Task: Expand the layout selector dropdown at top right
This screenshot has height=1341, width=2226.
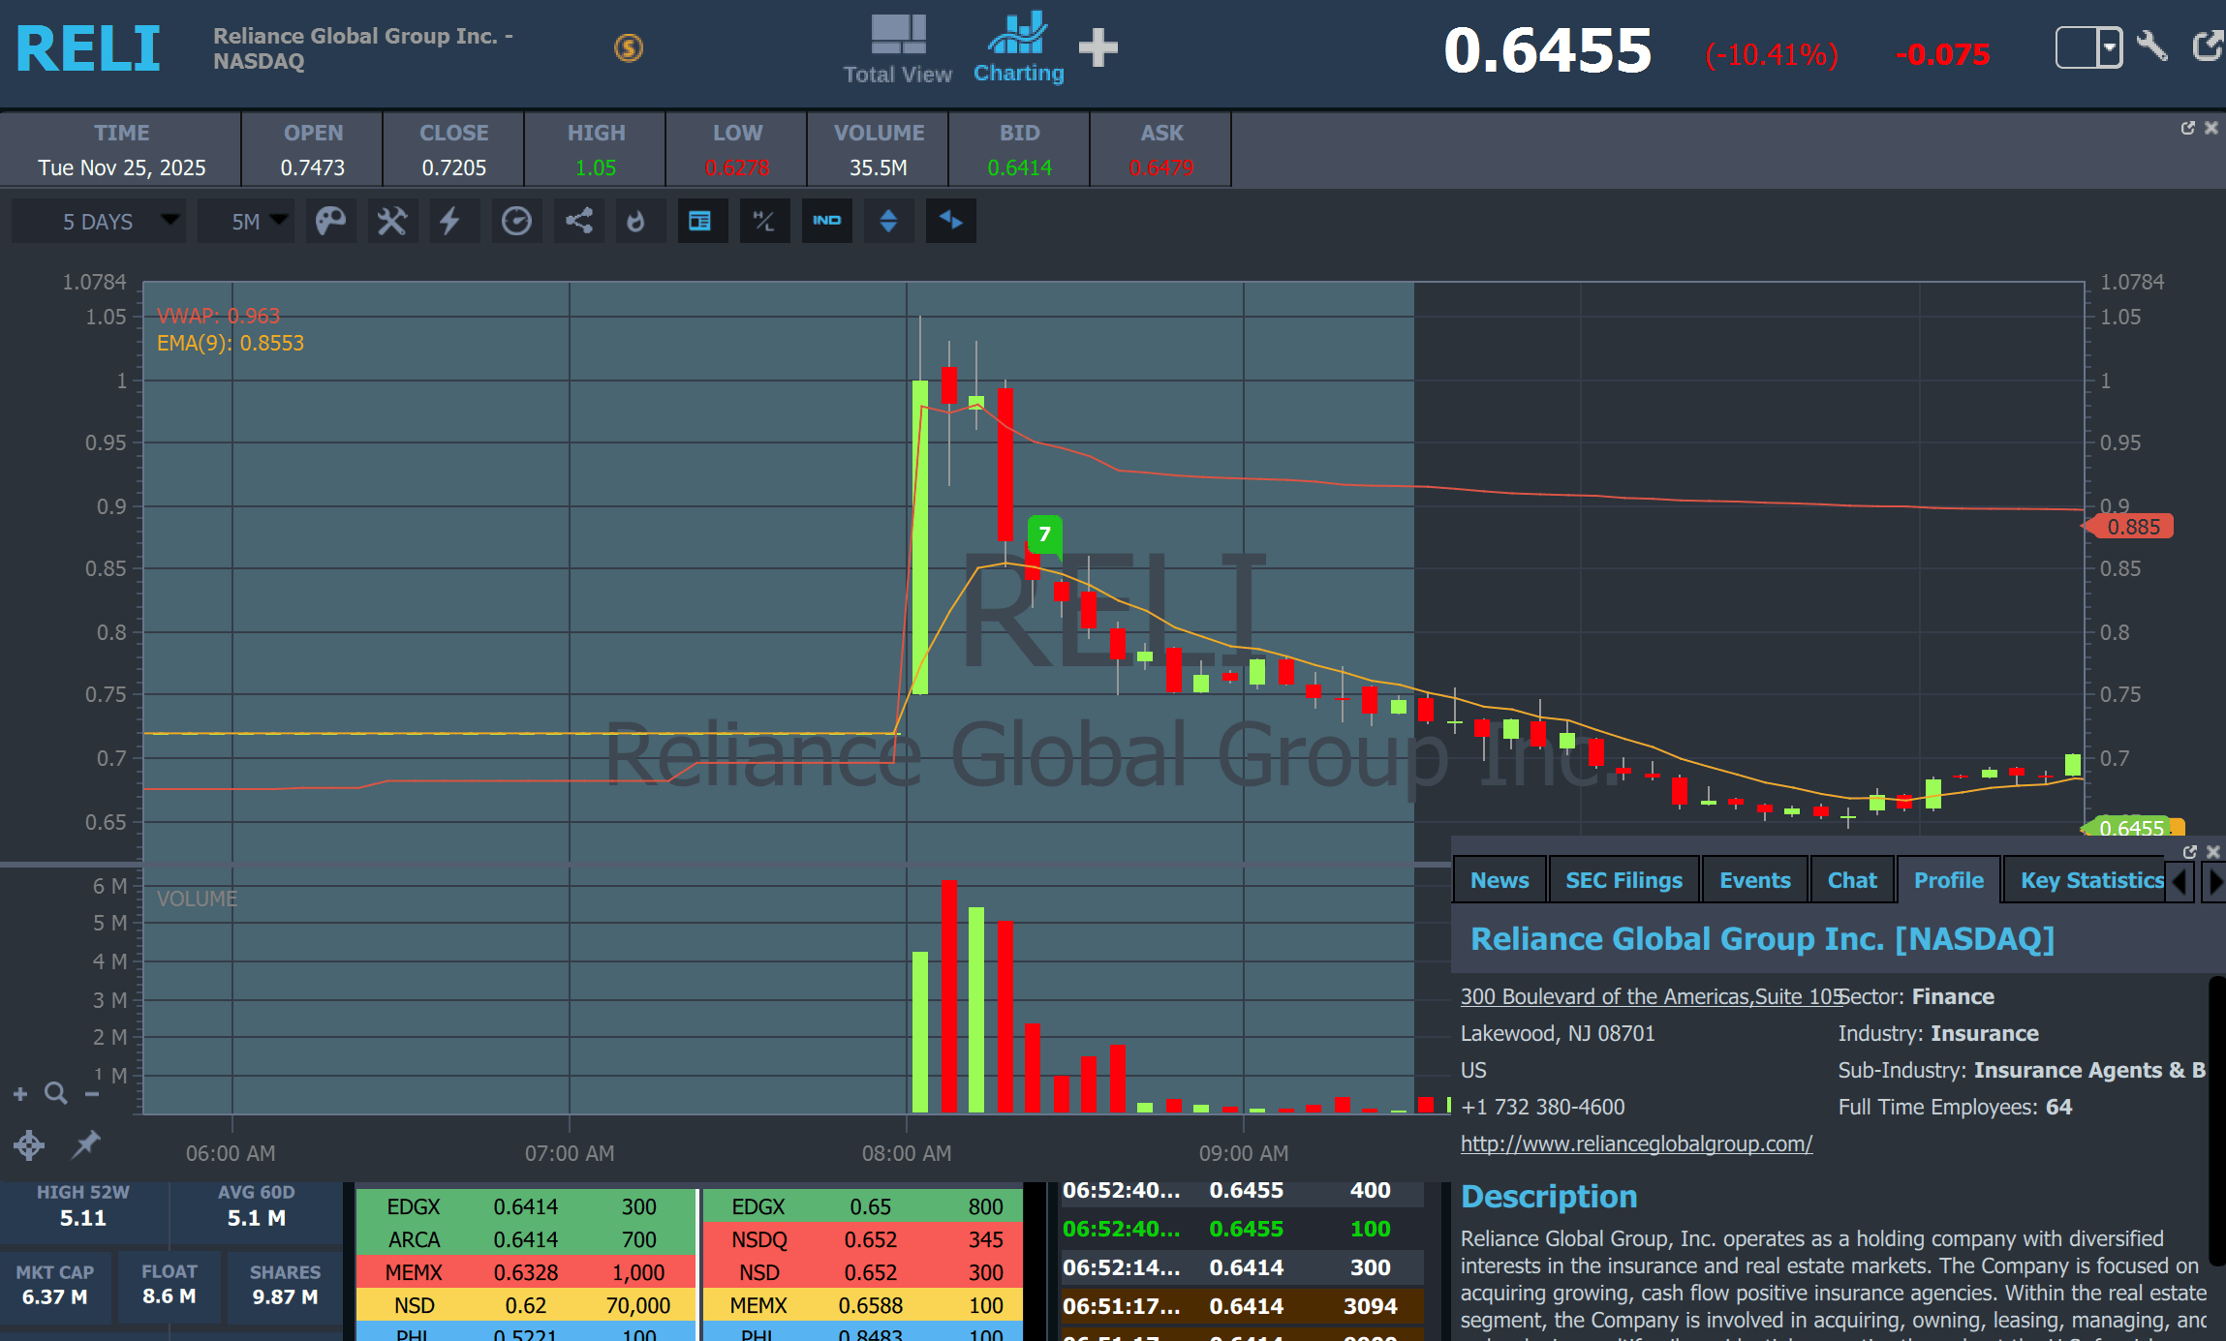Action: pyautogui.click(x=2109, y=47)
